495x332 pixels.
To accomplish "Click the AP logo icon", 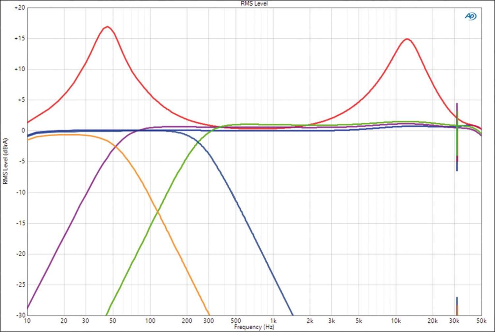I will (471, 16).
